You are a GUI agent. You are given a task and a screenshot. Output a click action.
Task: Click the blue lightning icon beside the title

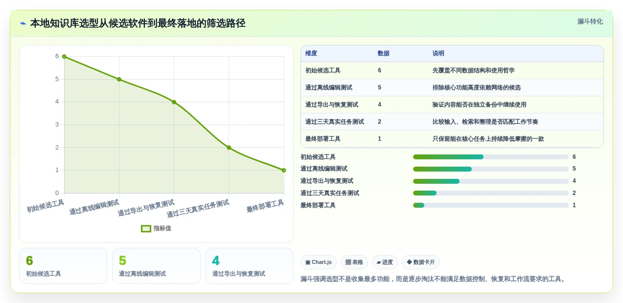pyautogui.click(x=23, y=23)
